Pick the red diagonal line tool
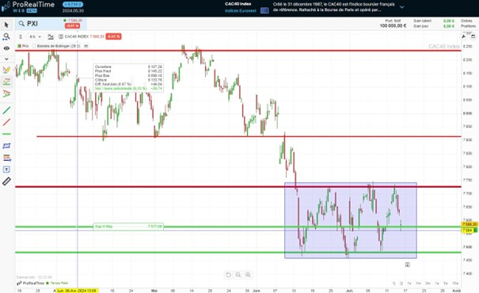Screen dimensions: 479x293 click(x=6, y=122)
